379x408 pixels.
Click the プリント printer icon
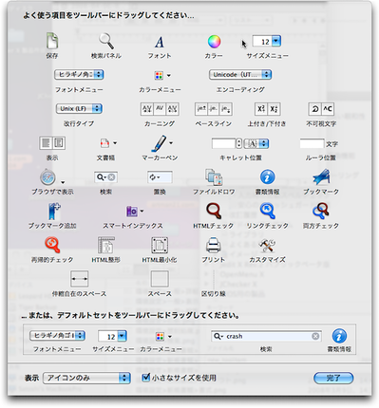pyautogui.click(x=214, y=245)
